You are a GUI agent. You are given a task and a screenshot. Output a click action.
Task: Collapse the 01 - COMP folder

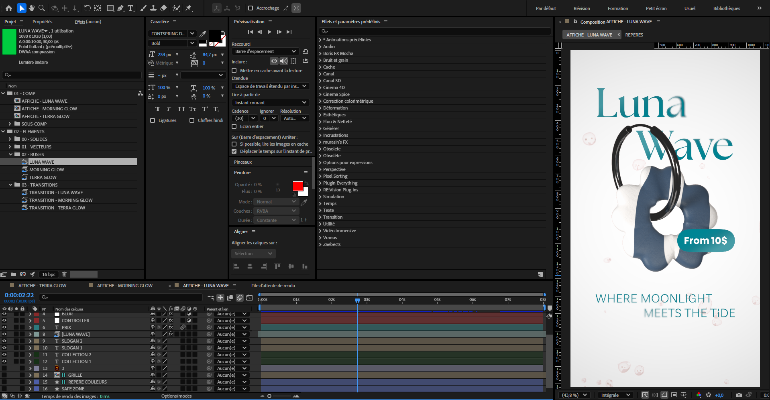[3, 93]
